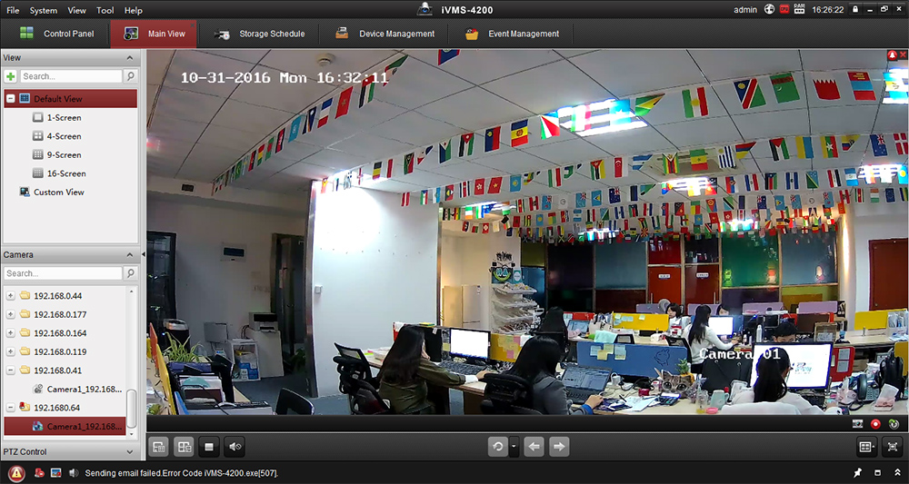
Task: Click the next page arrow icon
Action: click(559, 446)
